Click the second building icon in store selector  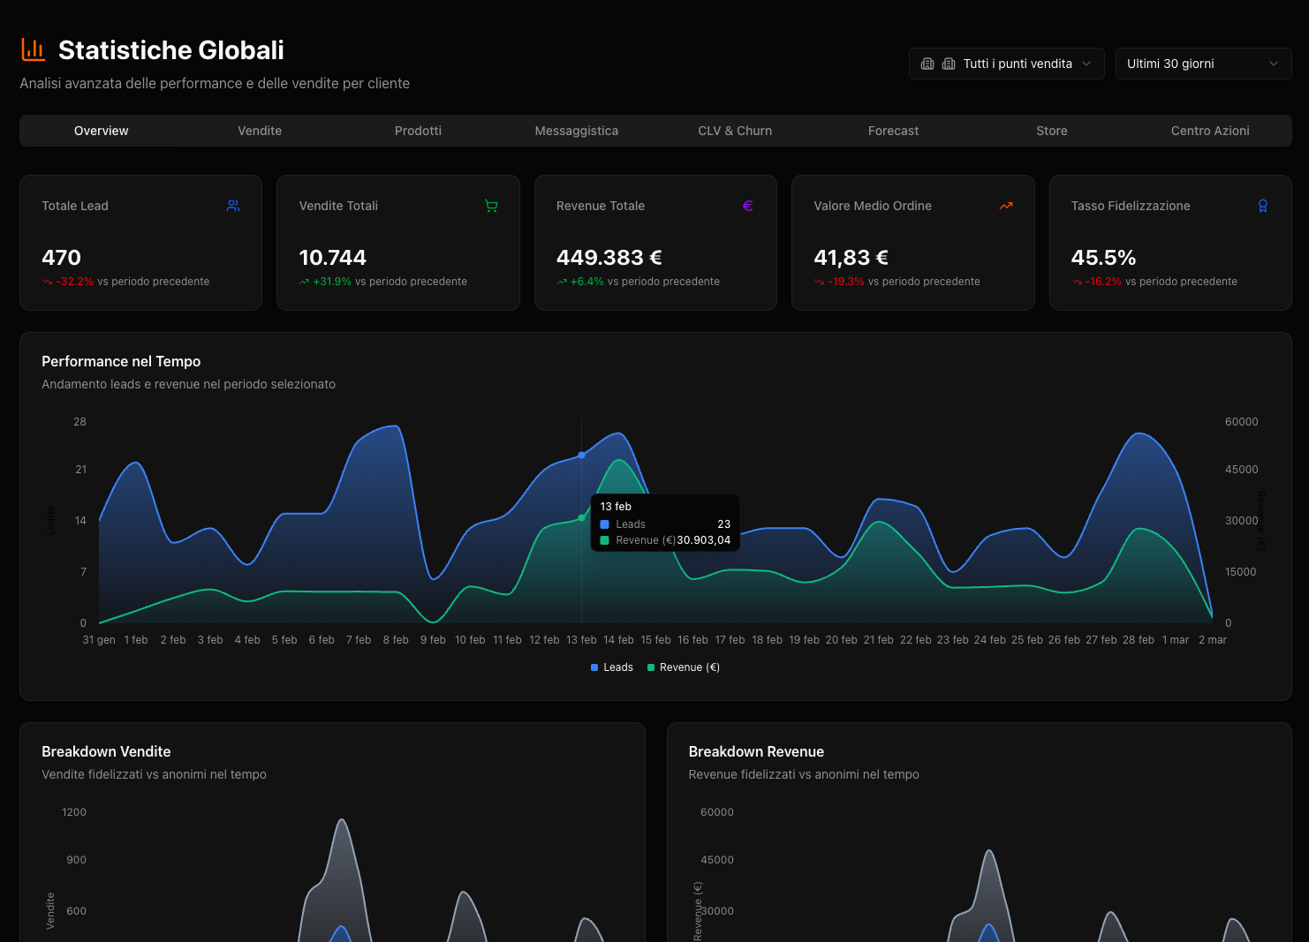click(x=949, y=63)
